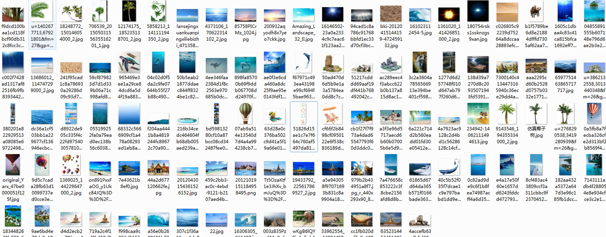Viewport: 606px width, 237px height.
Task: Click the mountain lake thumbnail 138d39a7
Action: (x=478, y=65)
